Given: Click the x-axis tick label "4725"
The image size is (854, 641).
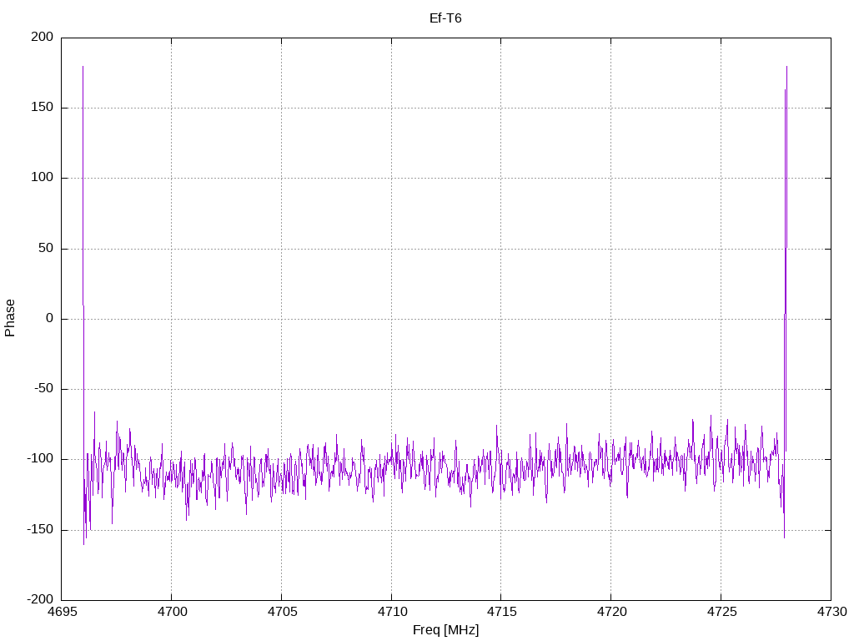Looking at the screenshot, I should 721,612.
